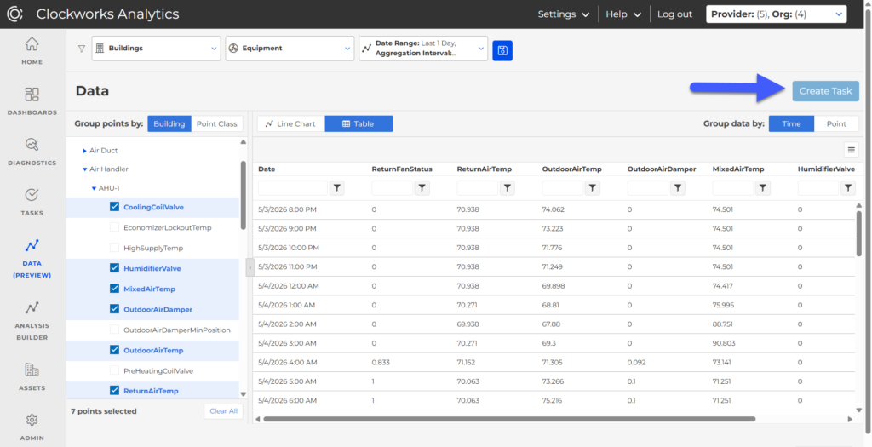Open Analysis Builder from the sidebar
This screenshot has width=872, height=447.
(32, 321)
